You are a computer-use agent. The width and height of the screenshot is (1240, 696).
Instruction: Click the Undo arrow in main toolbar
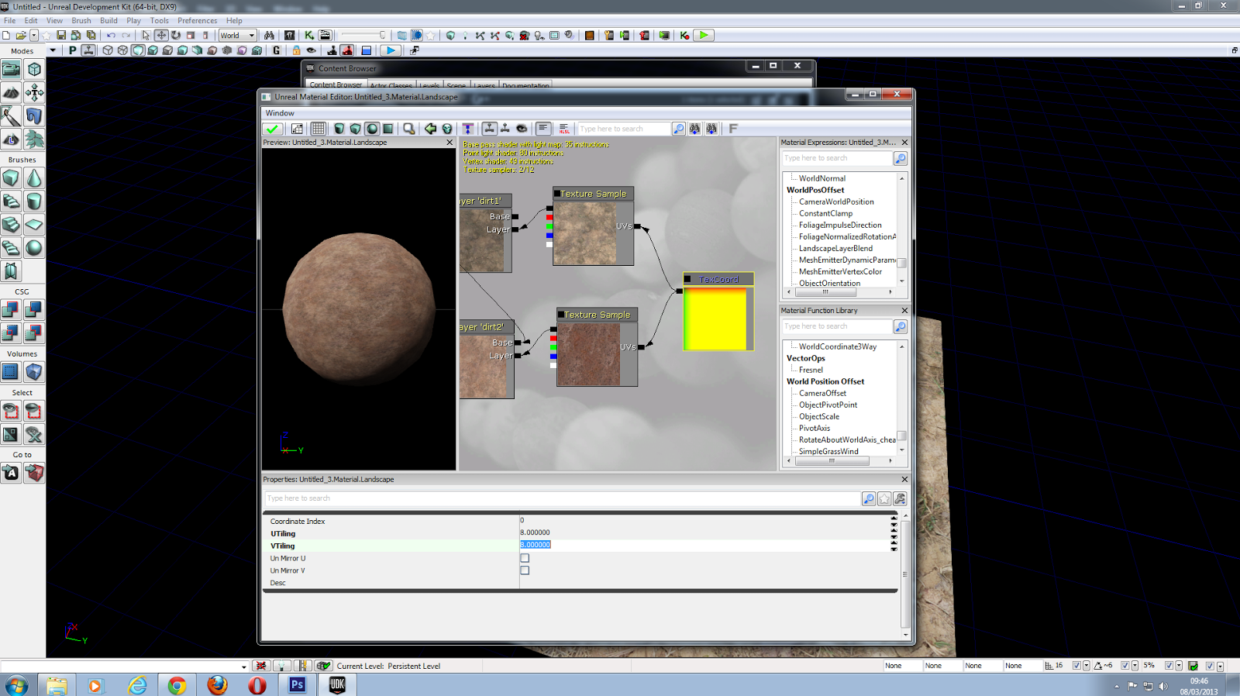(111, 35)
